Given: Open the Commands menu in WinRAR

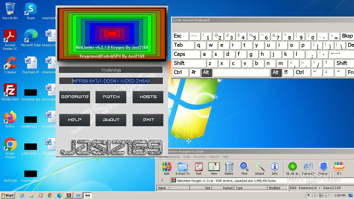Looking at the screenshot, I should point(173,157).
